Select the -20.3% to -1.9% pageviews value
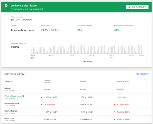Screen dimensions: 153x124 (50, 105)
